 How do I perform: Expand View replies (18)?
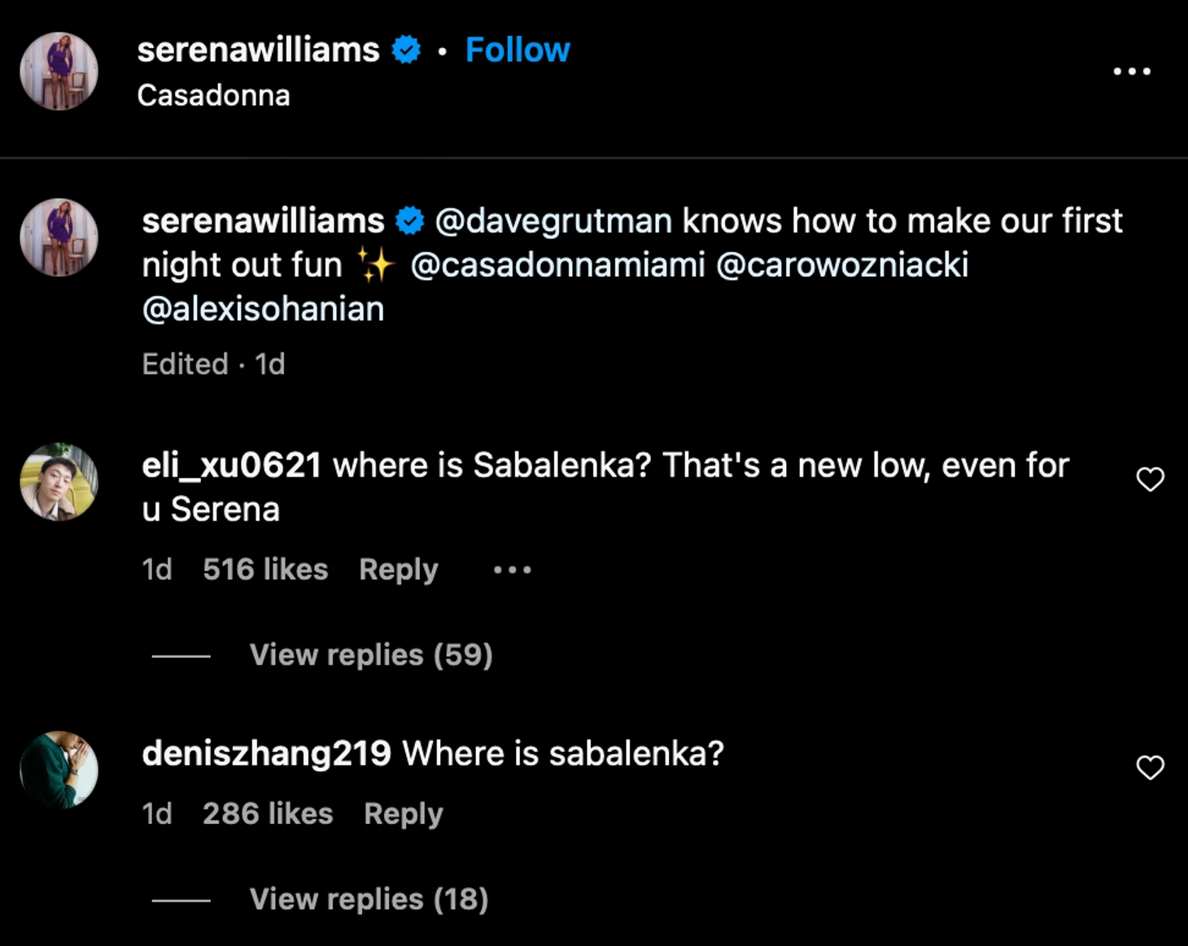[369, 899]
